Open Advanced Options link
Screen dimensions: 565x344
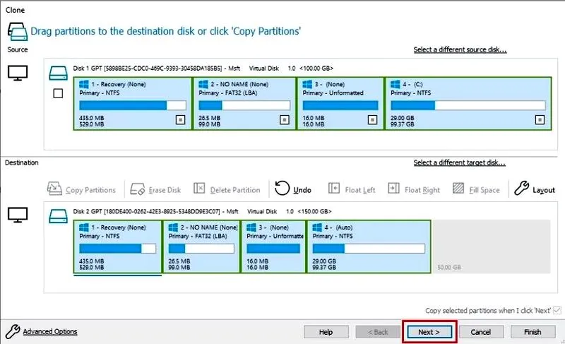50,331
